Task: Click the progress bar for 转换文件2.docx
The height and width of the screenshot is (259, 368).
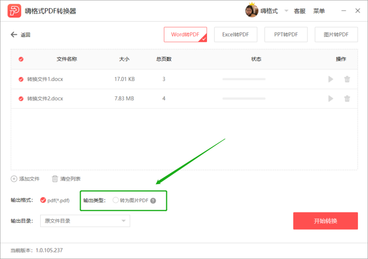Action: 244,99
